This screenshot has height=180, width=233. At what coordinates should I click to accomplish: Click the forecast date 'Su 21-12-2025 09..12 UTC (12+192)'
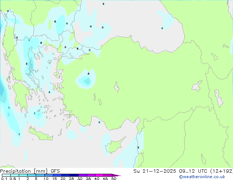coord(183,171)
